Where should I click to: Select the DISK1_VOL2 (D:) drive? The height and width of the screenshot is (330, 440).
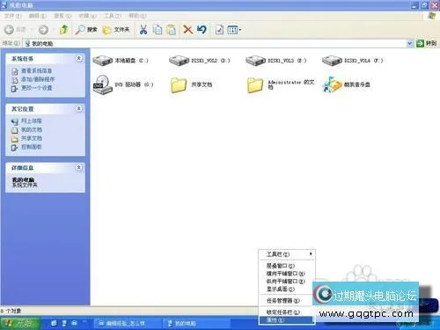200,61
